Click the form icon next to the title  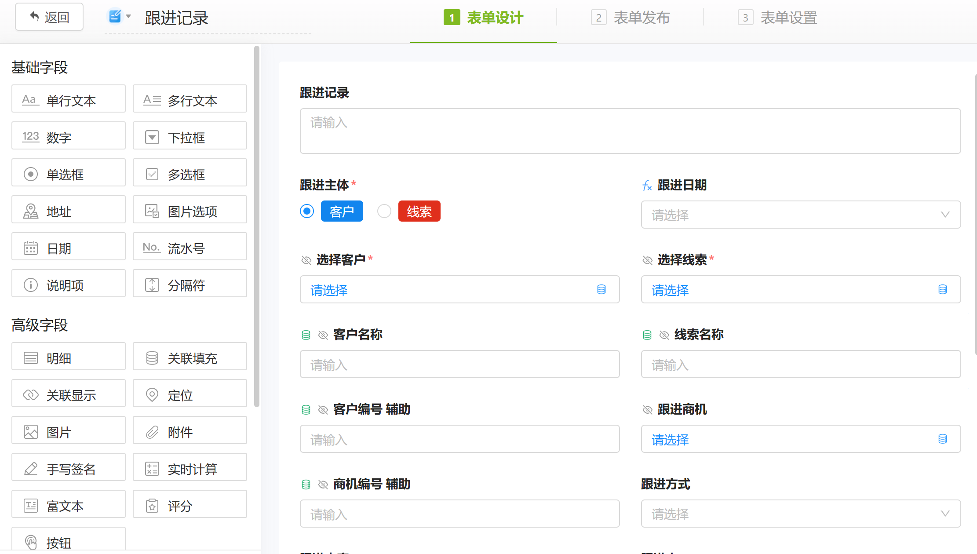115,17
